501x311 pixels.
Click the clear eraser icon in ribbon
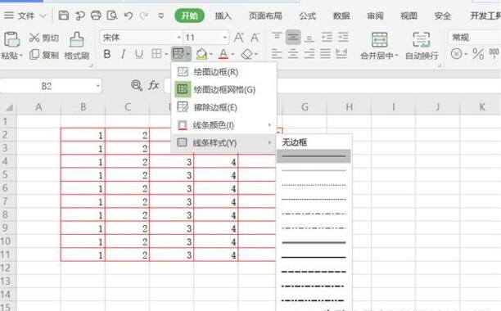coord(247,54)
